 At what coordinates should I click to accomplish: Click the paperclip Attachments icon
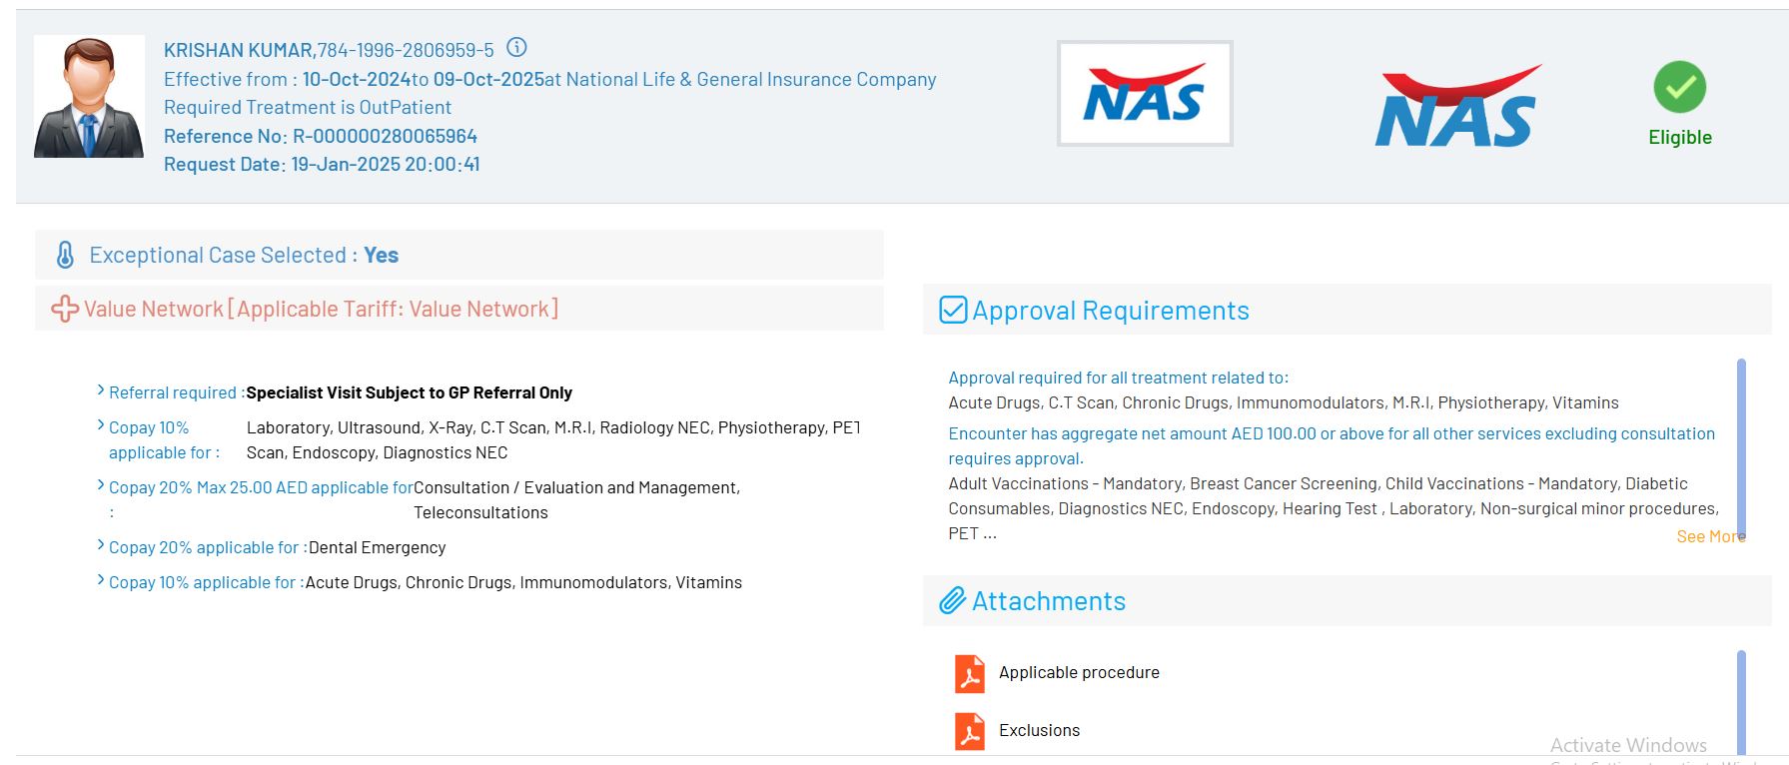(x=953, y=600)
